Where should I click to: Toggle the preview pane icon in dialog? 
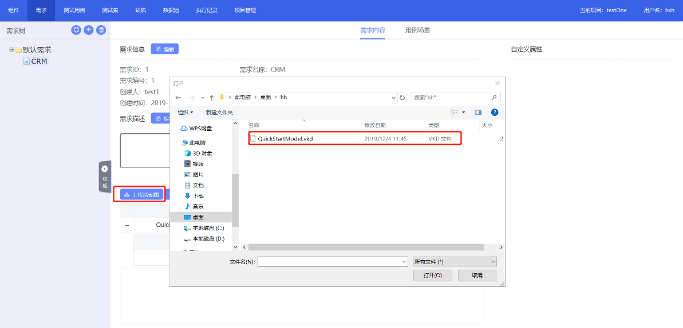coord(478,113)
